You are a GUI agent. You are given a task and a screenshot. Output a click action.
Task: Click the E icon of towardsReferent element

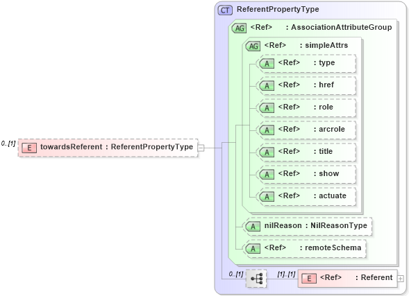[29, 148]
